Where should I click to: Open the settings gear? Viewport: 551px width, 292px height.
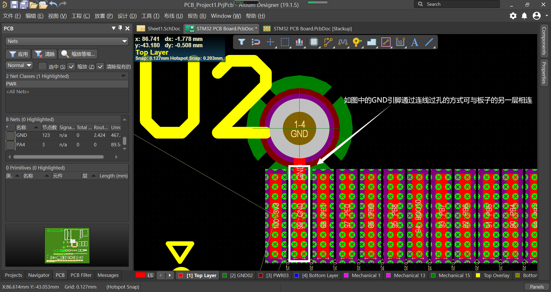click(x=513, y=16)
